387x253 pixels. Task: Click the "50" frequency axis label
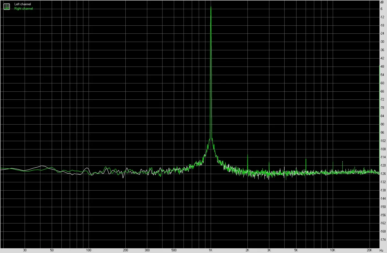coord(52,250)
